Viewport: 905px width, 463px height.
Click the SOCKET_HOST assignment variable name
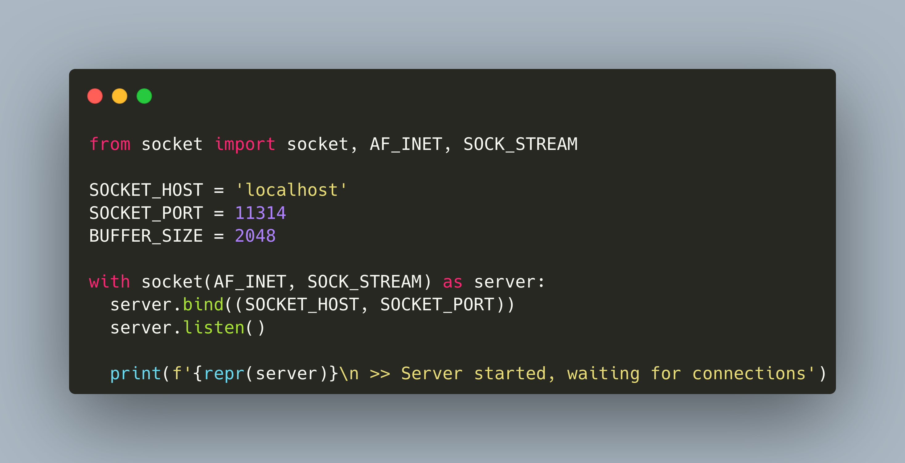[x=146, y=190]
